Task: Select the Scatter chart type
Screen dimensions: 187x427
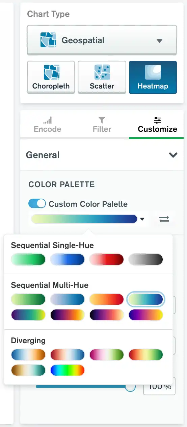Action: (x=102, y=77)
